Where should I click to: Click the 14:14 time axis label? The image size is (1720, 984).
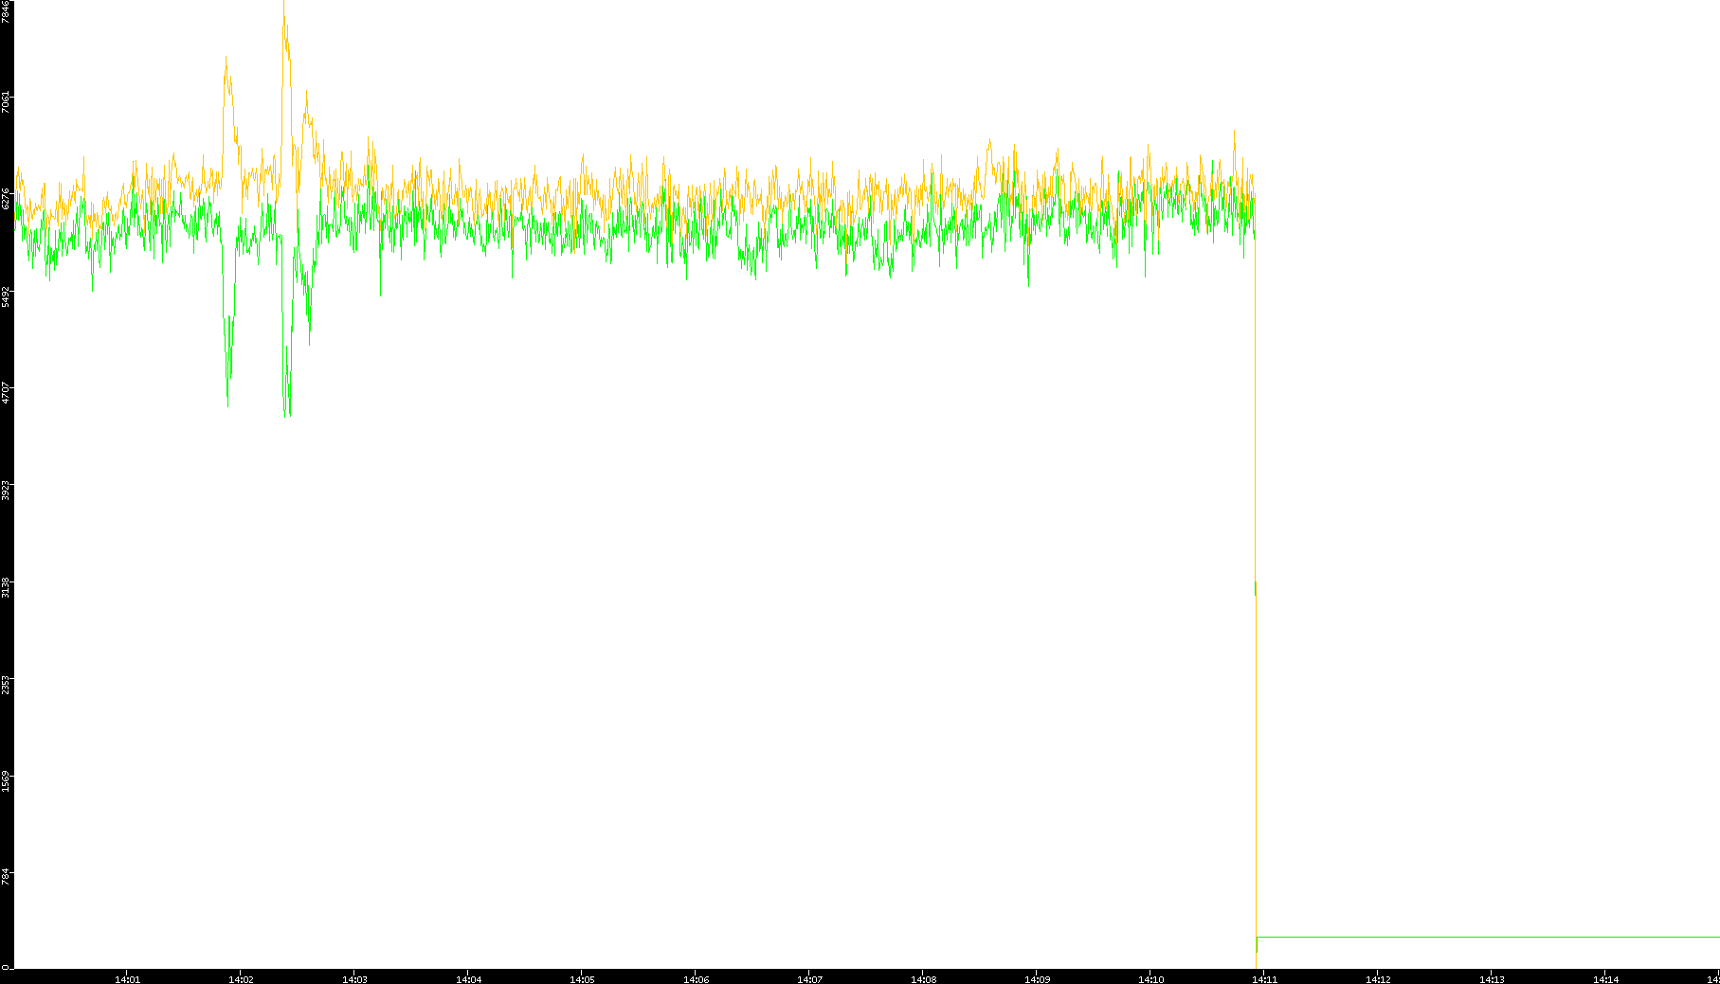(x=1605, y=979)
